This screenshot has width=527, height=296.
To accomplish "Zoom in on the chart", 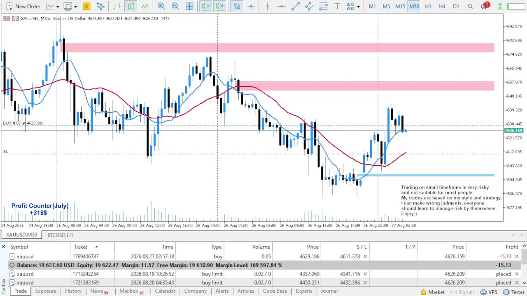I will pos(161,6).
